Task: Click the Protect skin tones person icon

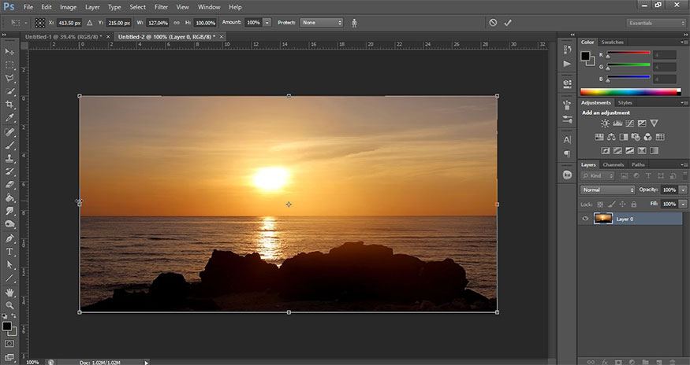Action: (354, 23)
